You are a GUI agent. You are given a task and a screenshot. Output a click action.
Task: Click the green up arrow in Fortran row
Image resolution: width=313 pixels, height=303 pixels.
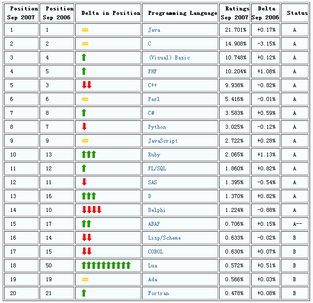click(x=84, y=293)
